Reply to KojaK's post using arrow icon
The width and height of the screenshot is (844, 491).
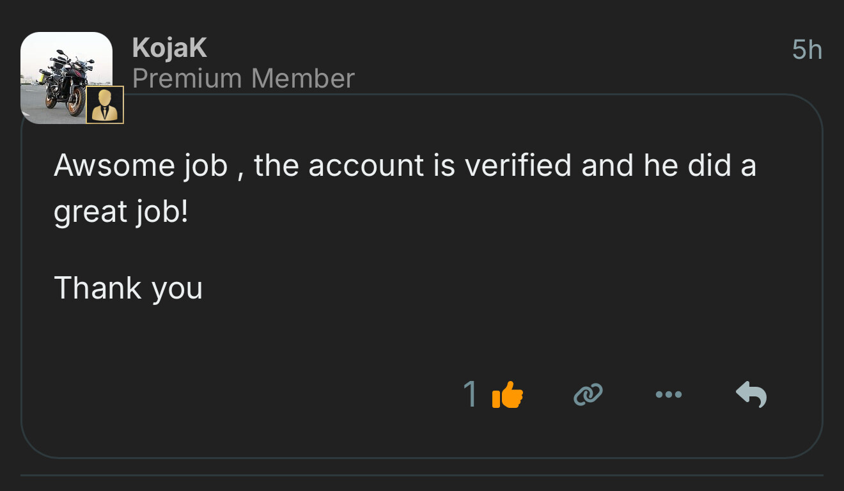point(751,394)
